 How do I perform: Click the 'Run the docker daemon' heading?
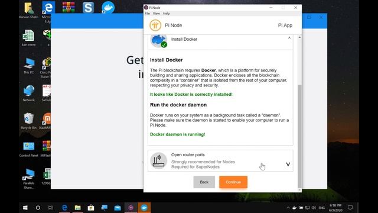pos(178,105)
